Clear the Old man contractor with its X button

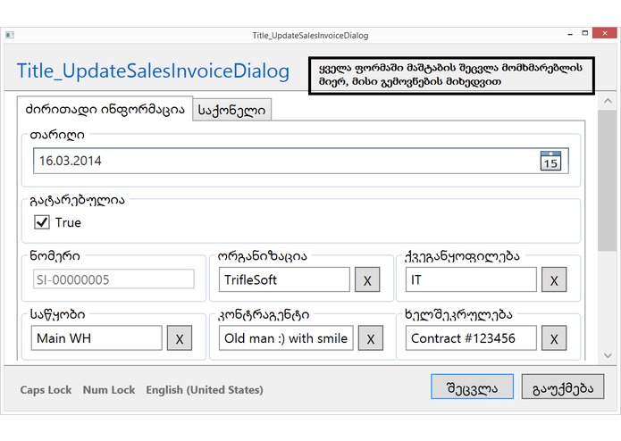[x=370, y=338]
